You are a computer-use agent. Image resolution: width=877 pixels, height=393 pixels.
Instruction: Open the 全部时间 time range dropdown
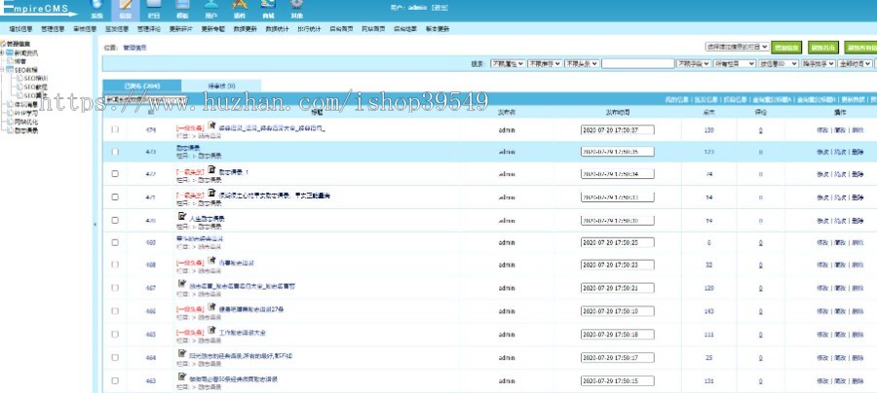855,63
